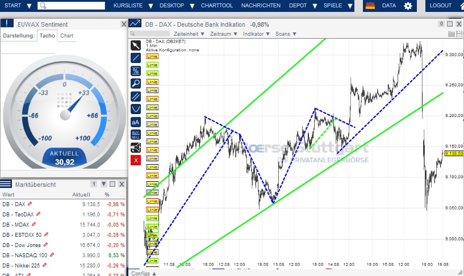Maximize the Marktübersicht panel
This screenshot has height=276, width=464.
112,184
